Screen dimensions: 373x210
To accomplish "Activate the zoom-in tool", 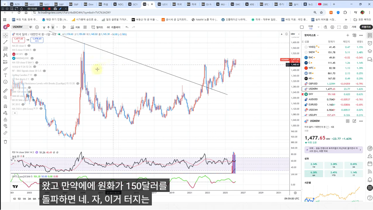I will (x=5, y=97).
